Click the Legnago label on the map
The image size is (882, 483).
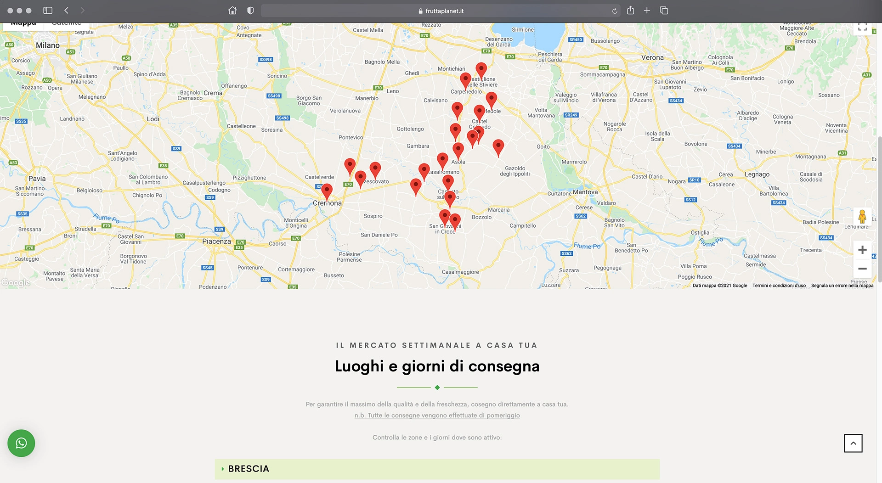tap(757, 174)
